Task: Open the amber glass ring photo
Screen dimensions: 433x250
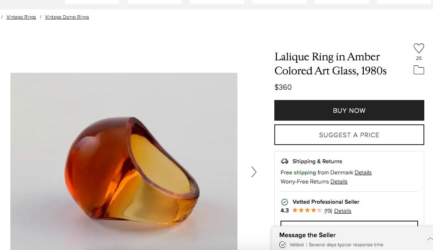Action: coord(124,161)
